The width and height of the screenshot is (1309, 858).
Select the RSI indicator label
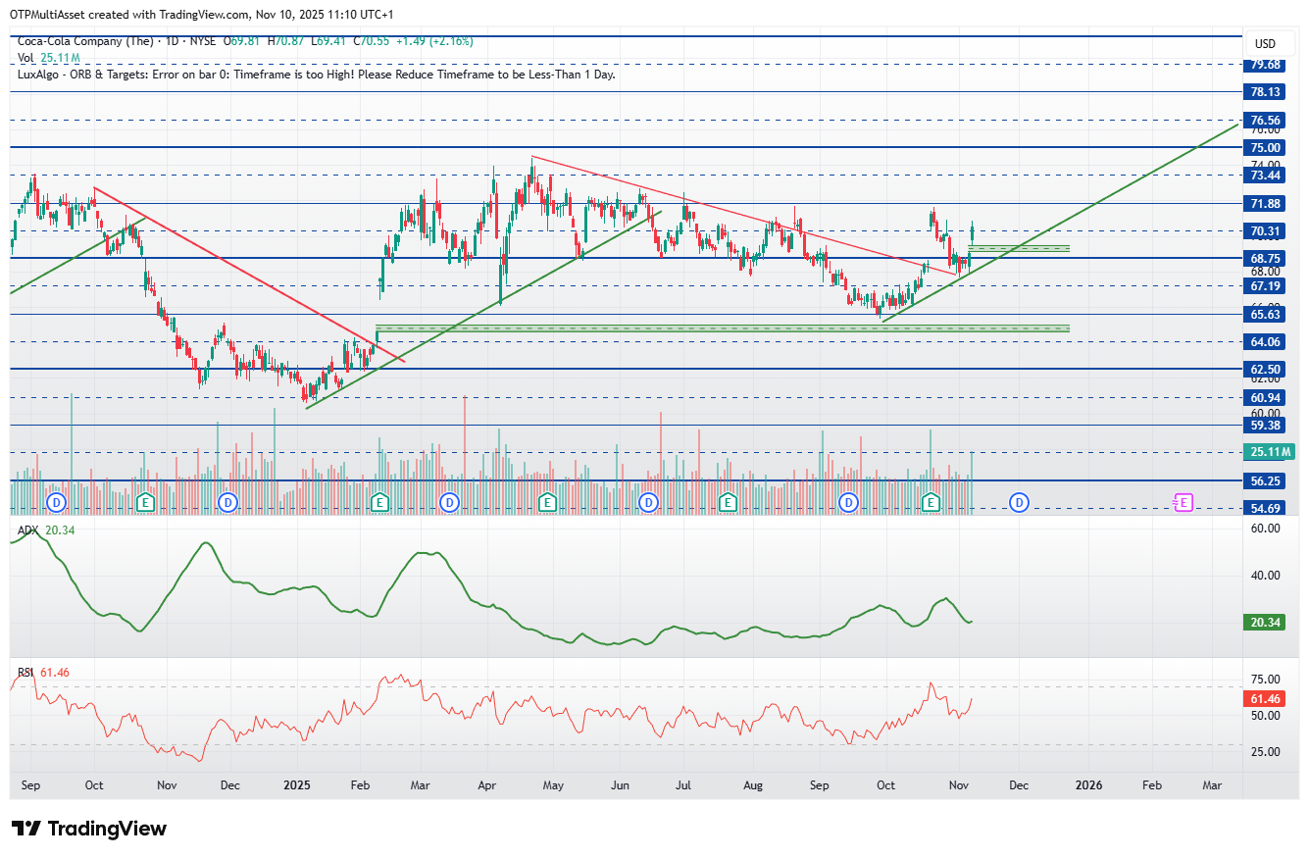[26, 673]
